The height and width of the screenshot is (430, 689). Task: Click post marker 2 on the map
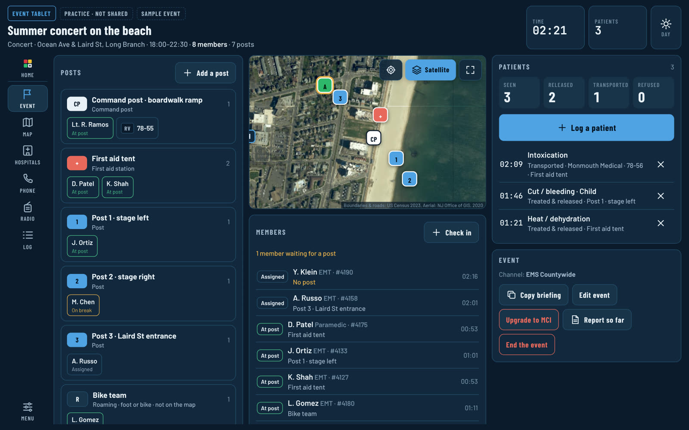click(410, 179)
